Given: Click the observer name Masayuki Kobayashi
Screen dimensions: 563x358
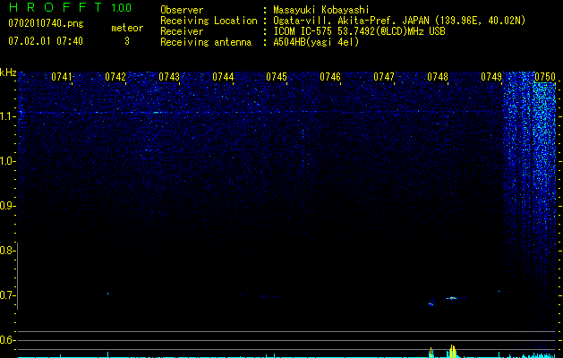Looking at the screenshot, I should (321, 10).
